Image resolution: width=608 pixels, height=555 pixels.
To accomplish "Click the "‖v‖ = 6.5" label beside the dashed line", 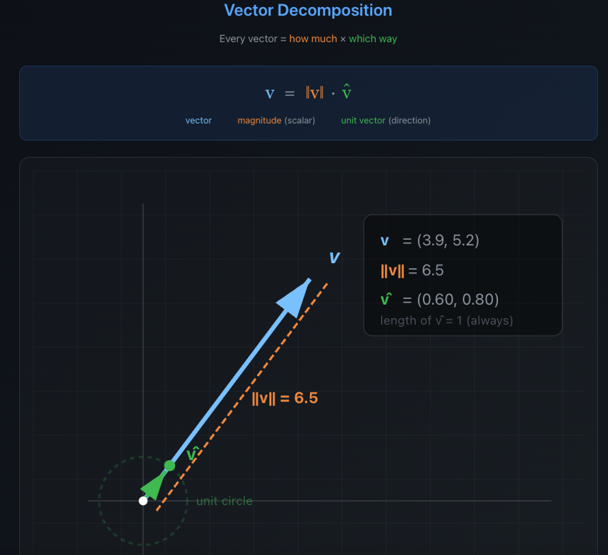I will pos(285,398).
